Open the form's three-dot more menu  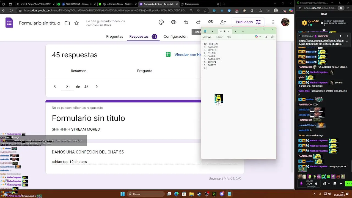(x=273, y=22)
